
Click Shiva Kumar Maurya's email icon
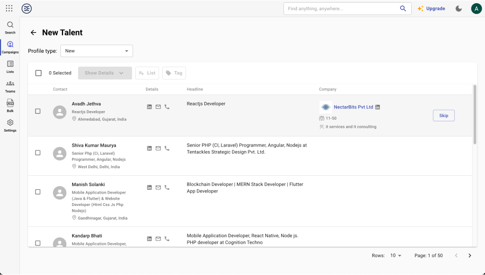(158, 148)
